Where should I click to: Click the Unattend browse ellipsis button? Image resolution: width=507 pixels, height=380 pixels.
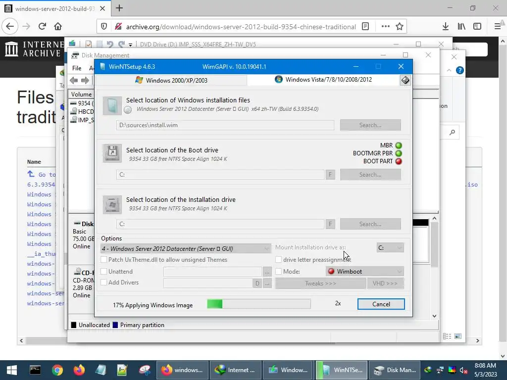click(x=267, y=272)
